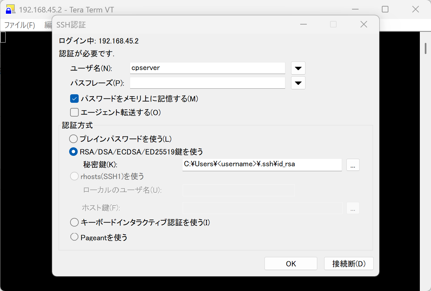Click the パスフレーズ(P): label
The height and width of the screenshot is (291, 431).
[97, 83]
